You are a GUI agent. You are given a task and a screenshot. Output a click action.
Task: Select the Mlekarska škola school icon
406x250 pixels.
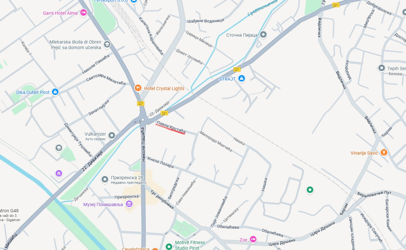tap(107, 44)
